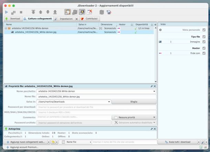Image resolution: width=210 pixels, height=152 pixels.
Task: Open arrow next to Avvia tutti i download
Action: click(199, 142)
